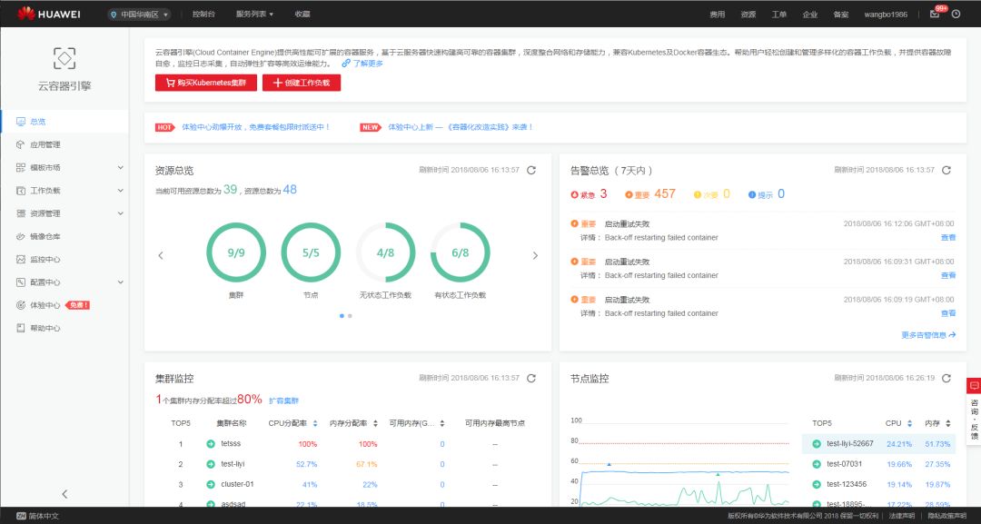The height and width of the screenshot is (524, 981).
Task: Sort by 内存分配率 column
Action: click(x=375, y=423)
